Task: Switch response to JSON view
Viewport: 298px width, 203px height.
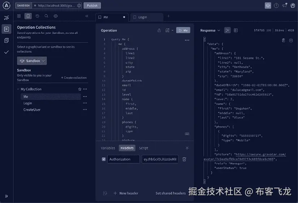Action: click(228, 30)
